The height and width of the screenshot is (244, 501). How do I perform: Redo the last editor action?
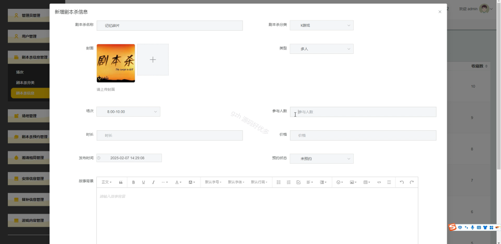pyautogui.click(x=411, y=182)
